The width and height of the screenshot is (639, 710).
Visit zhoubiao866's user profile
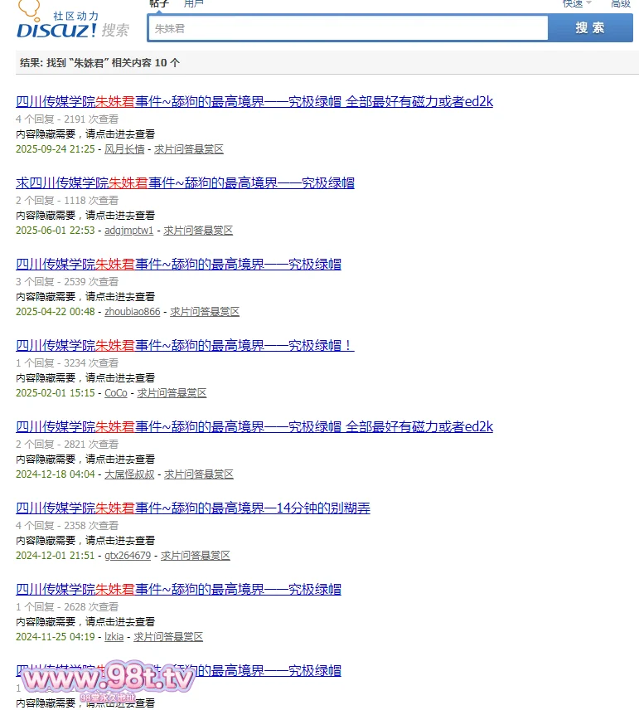click(x=133, y=312)
